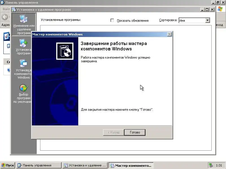The width and height of the screenshot is (226, 169).
Task: Click the Установленные программы label
Action: click(x=61, y=20)
